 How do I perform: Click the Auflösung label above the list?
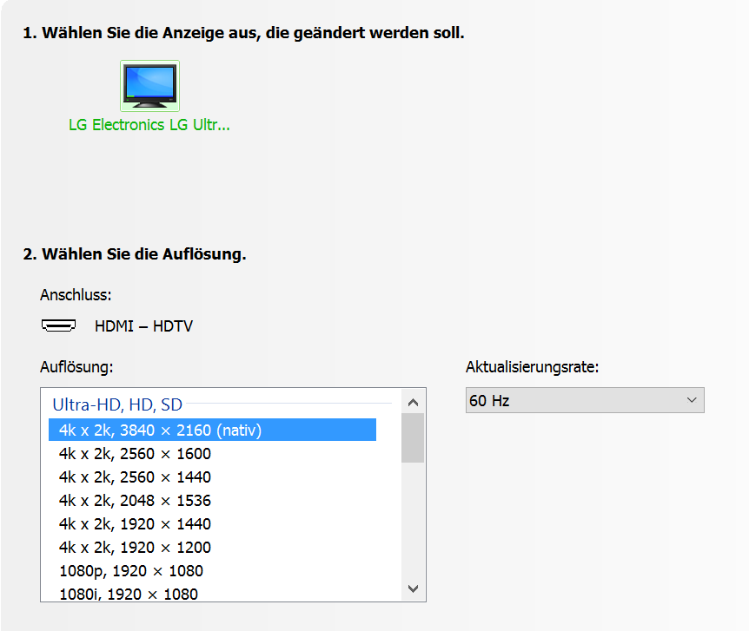click(x=77, y=366)
